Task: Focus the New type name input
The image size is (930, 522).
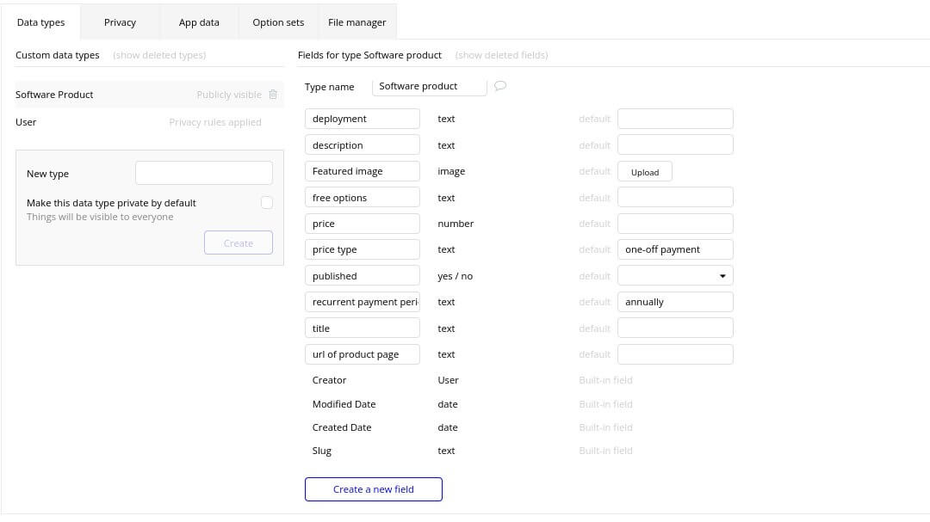Action: pyautogui.click(x=204, y=173)
